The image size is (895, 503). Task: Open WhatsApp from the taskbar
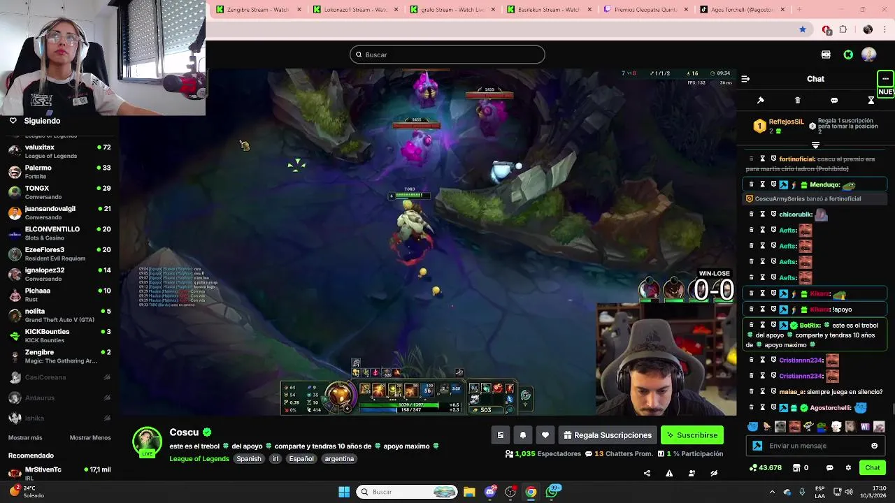pos(553,492)
